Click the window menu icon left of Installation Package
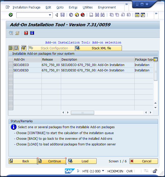The image size is (165, 177). pyautogui.click(x=8, y=7)
